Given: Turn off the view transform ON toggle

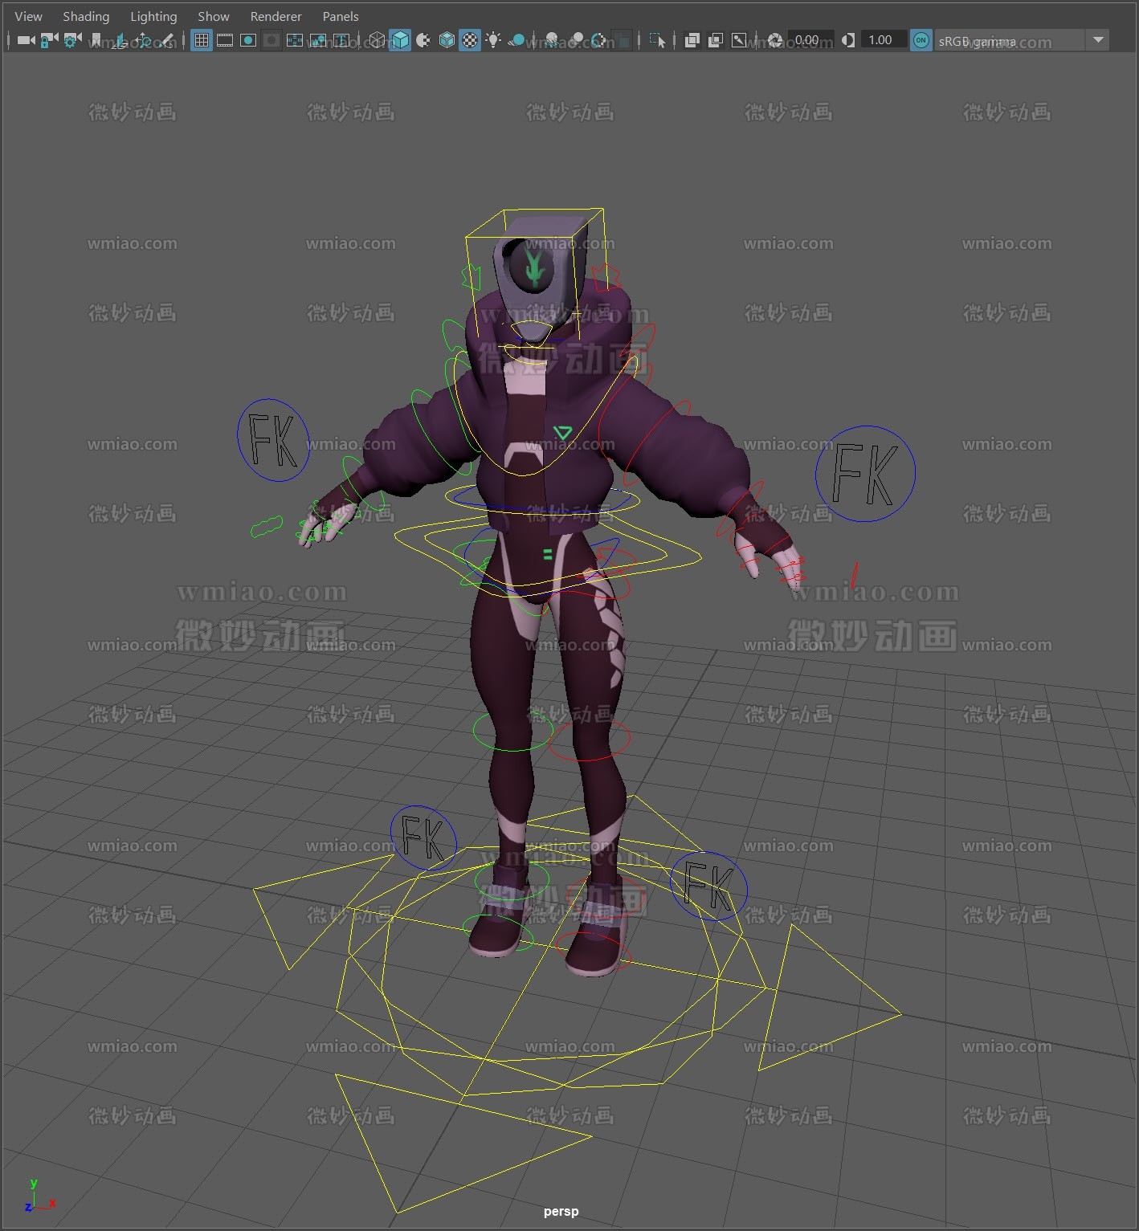Looking at the screenshot, I should 921,40.
